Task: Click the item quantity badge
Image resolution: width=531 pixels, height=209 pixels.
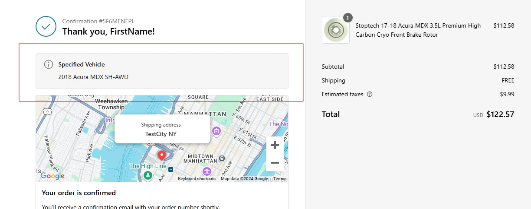Action: pyautogui.click(x=347, y=18)
